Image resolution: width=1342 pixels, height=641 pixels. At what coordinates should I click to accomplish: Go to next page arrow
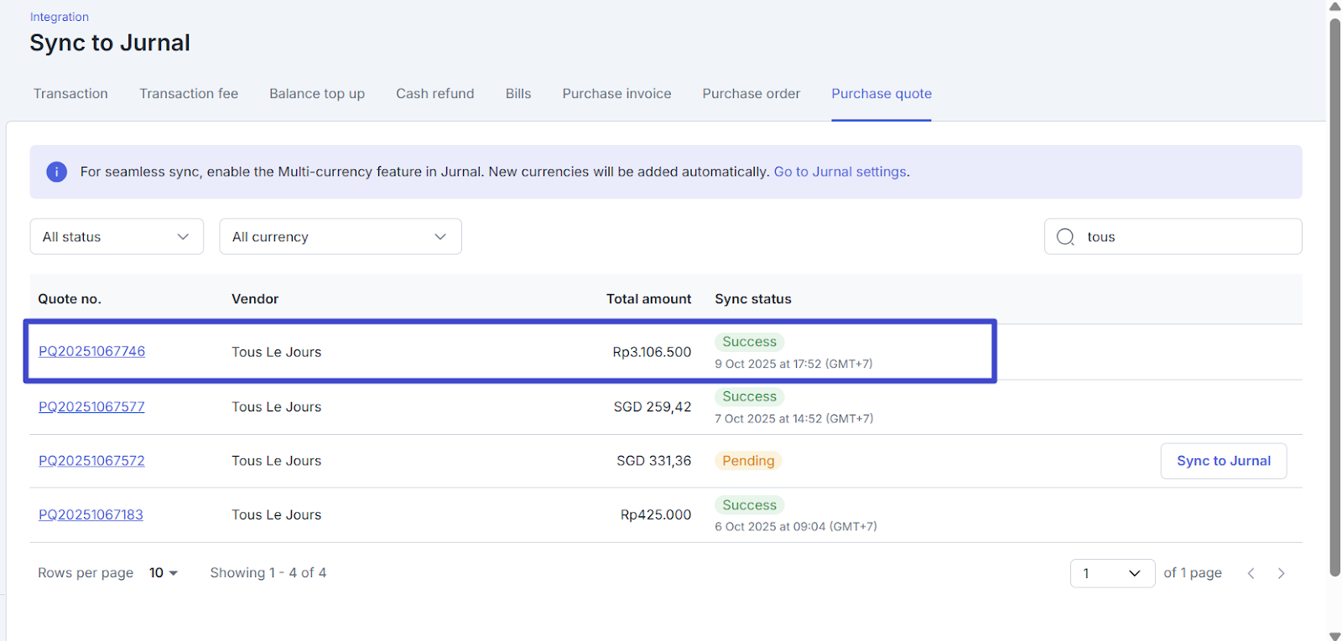(1281, 573)
